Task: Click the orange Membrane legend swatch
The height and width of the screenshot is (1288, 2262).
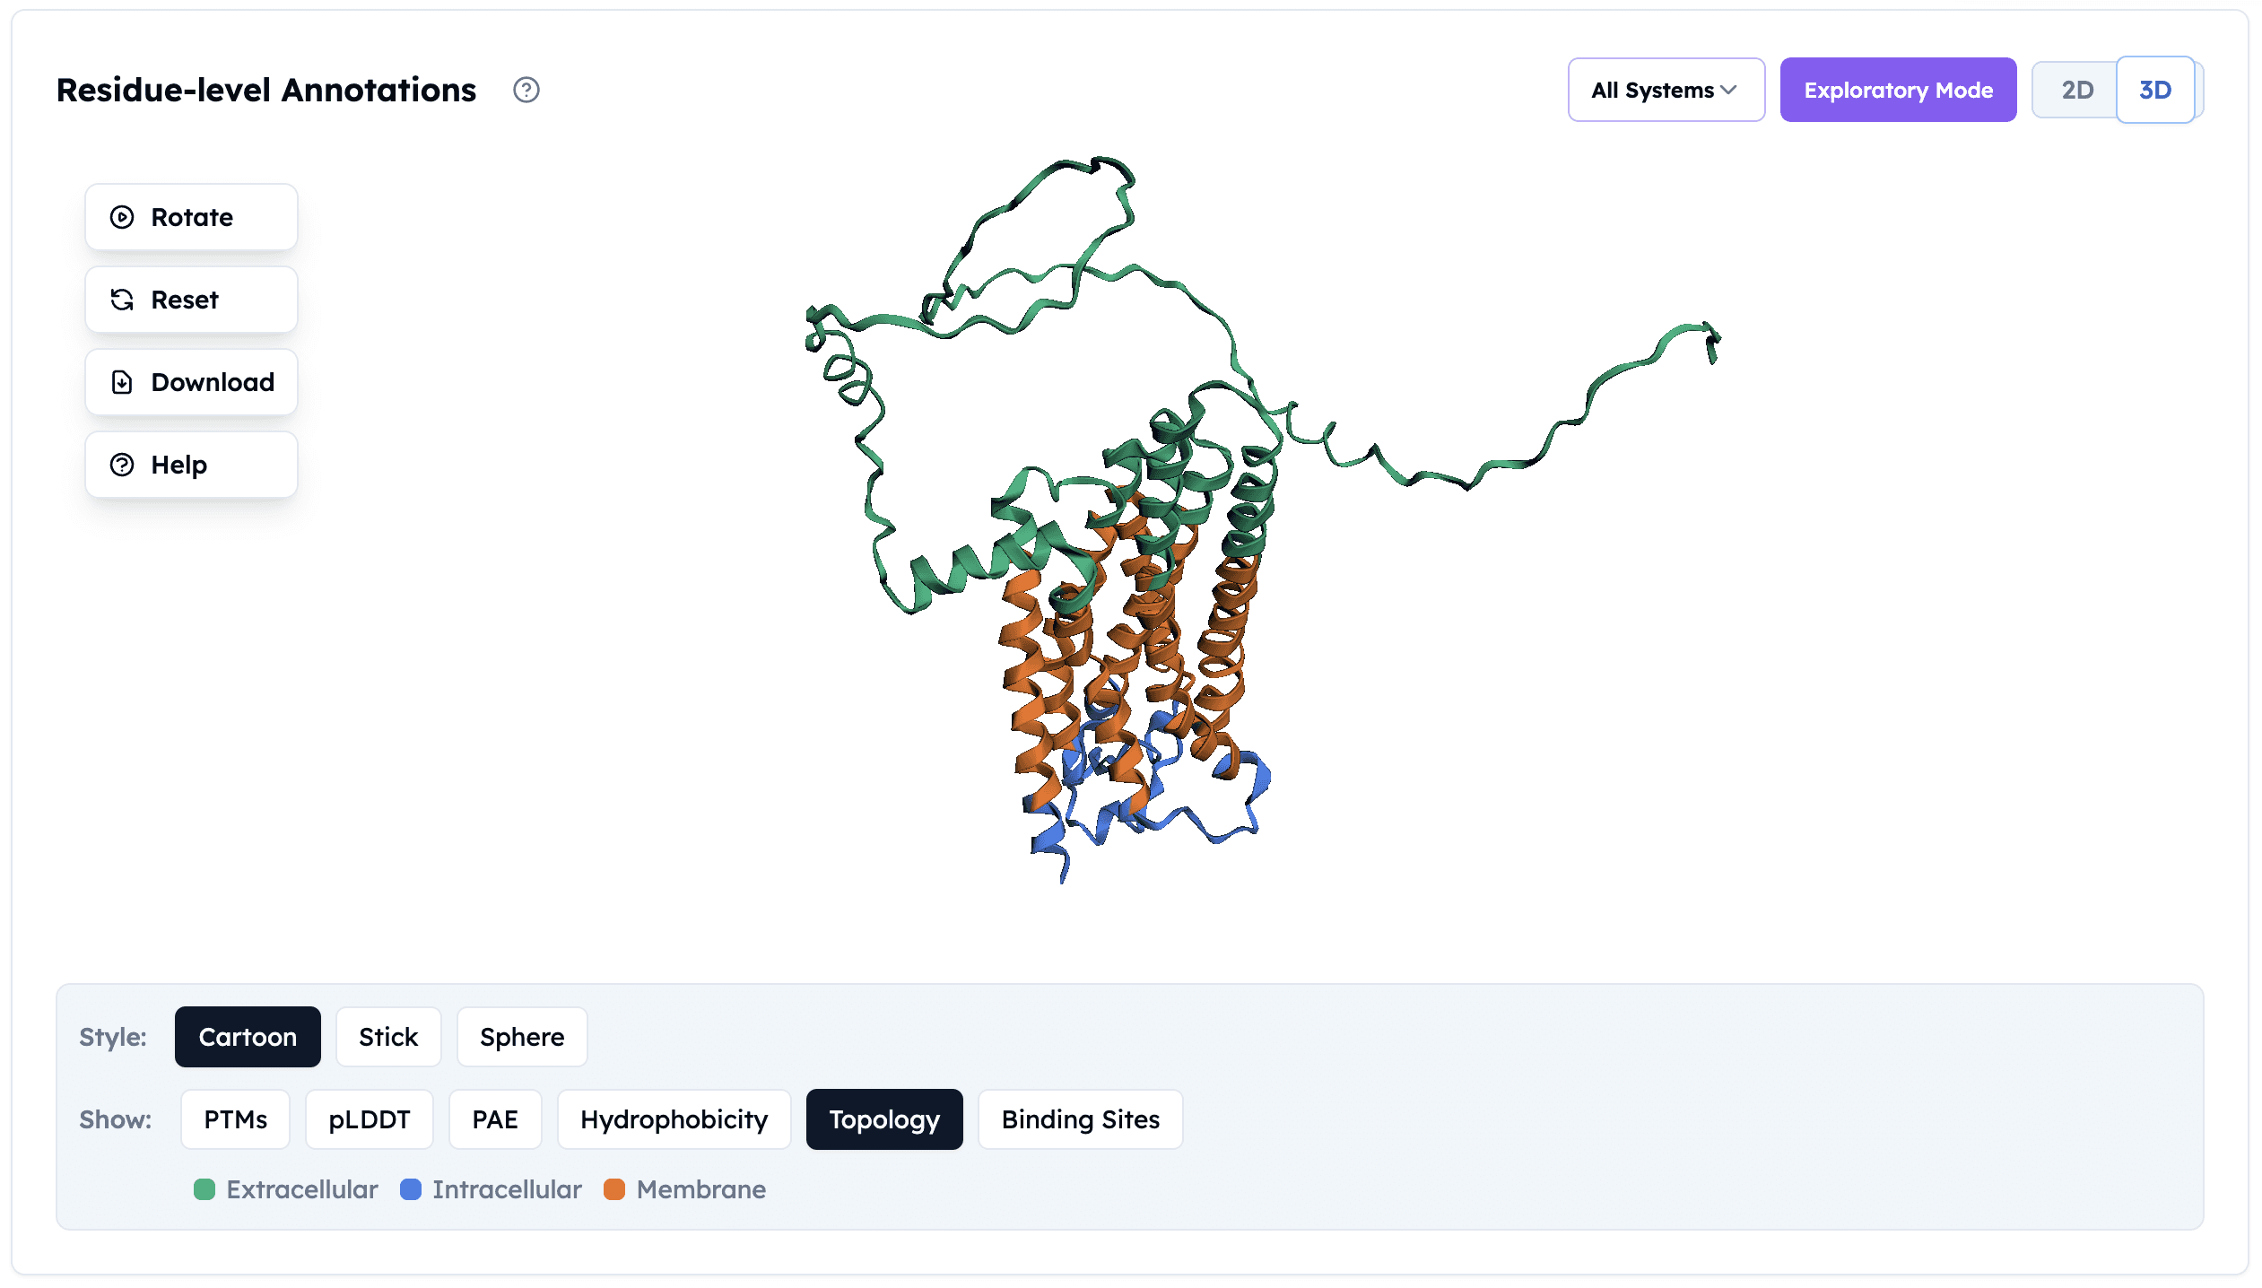Action: 614,1189
